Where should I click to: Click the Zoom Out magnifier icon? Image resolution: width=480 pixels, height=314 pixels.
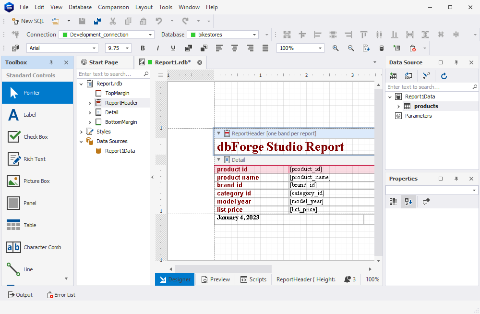pos(351,48)
